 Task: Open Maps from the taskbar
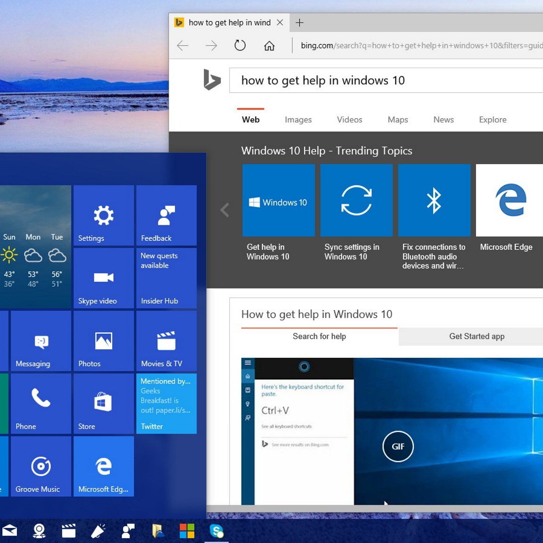[x=39, y=531]
